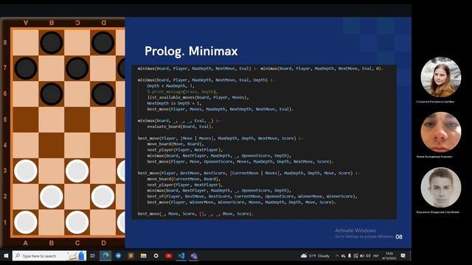Open Task View in the taskbar
This screenshot has width=472, height=265.
tap(92, 255)
